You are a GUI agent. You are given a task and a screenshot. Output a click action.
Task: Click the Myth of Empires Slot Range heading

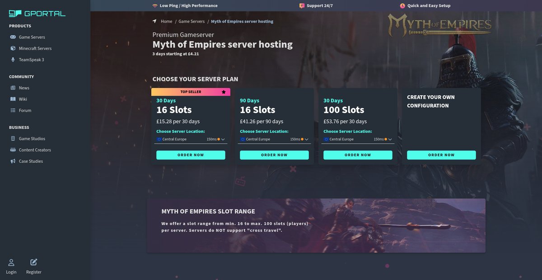click(208, 211)
